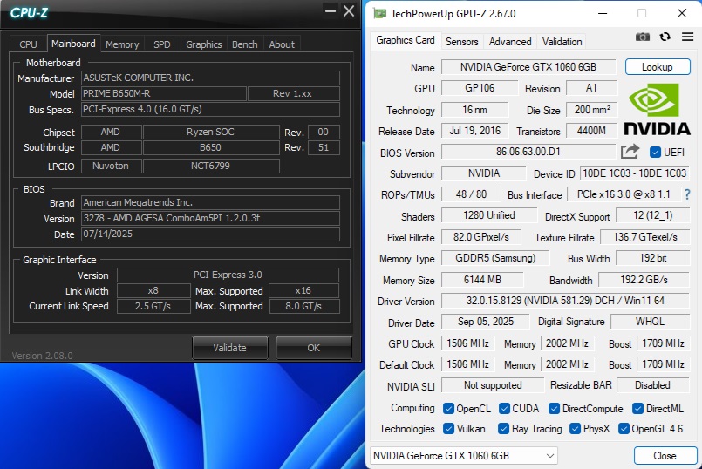Take a GPU-Z screenshot with camera icon
The image size is (702, 469).
pyautogui.click(x=643, y=37)
